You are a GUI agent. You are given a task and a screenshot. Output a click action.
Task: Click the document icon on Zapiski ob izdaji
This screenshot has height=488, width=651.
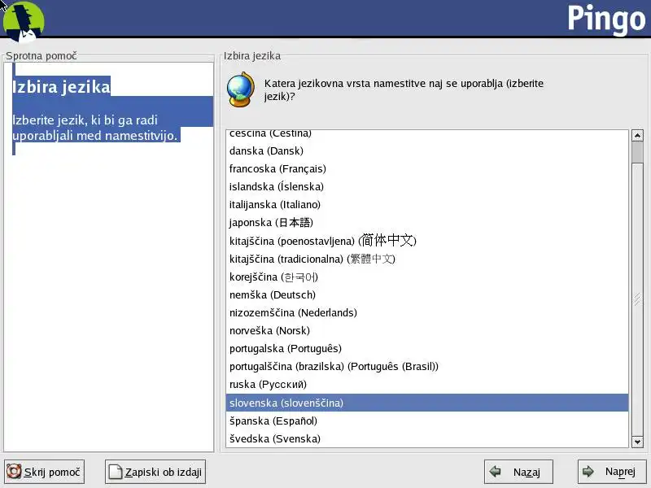coord(115,472)
